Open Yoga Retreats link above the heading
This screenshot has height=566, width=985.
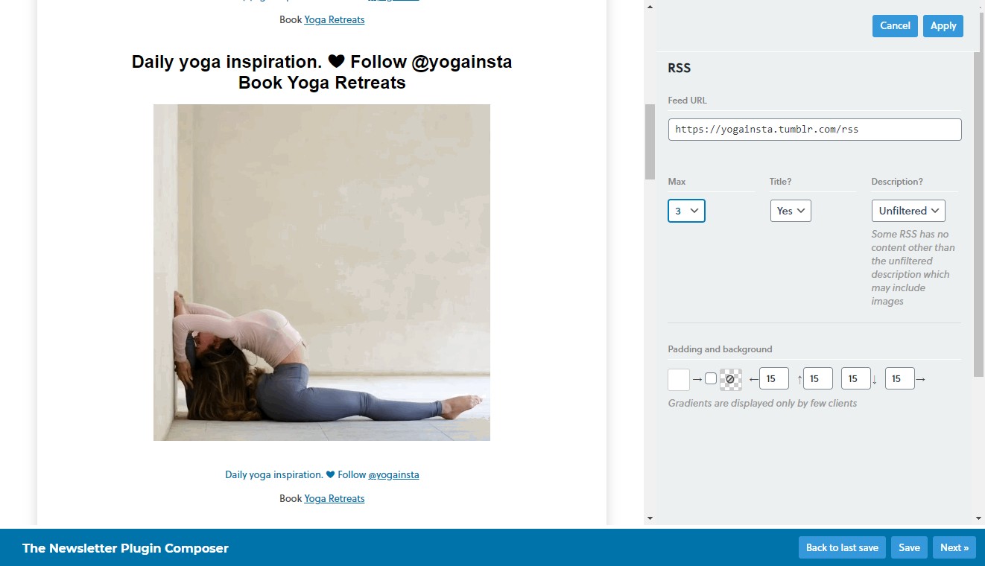335,19
